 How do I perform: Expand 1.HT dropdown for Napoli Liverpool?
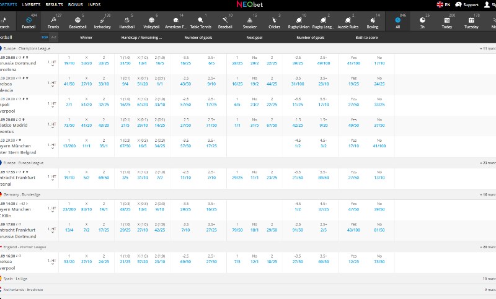pyautogui.click(x=52, y=105)
